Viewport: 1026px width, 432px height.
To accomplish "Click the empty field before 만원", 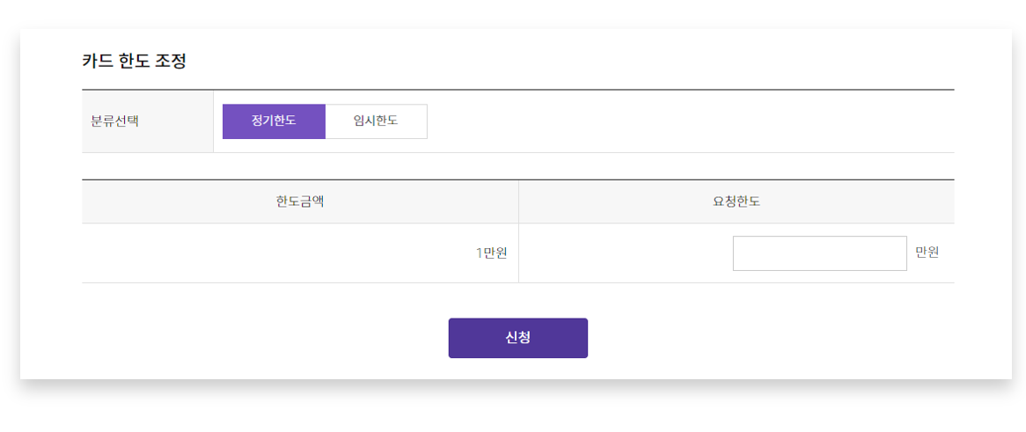I will pyautogui.click(x=819, y=253).
